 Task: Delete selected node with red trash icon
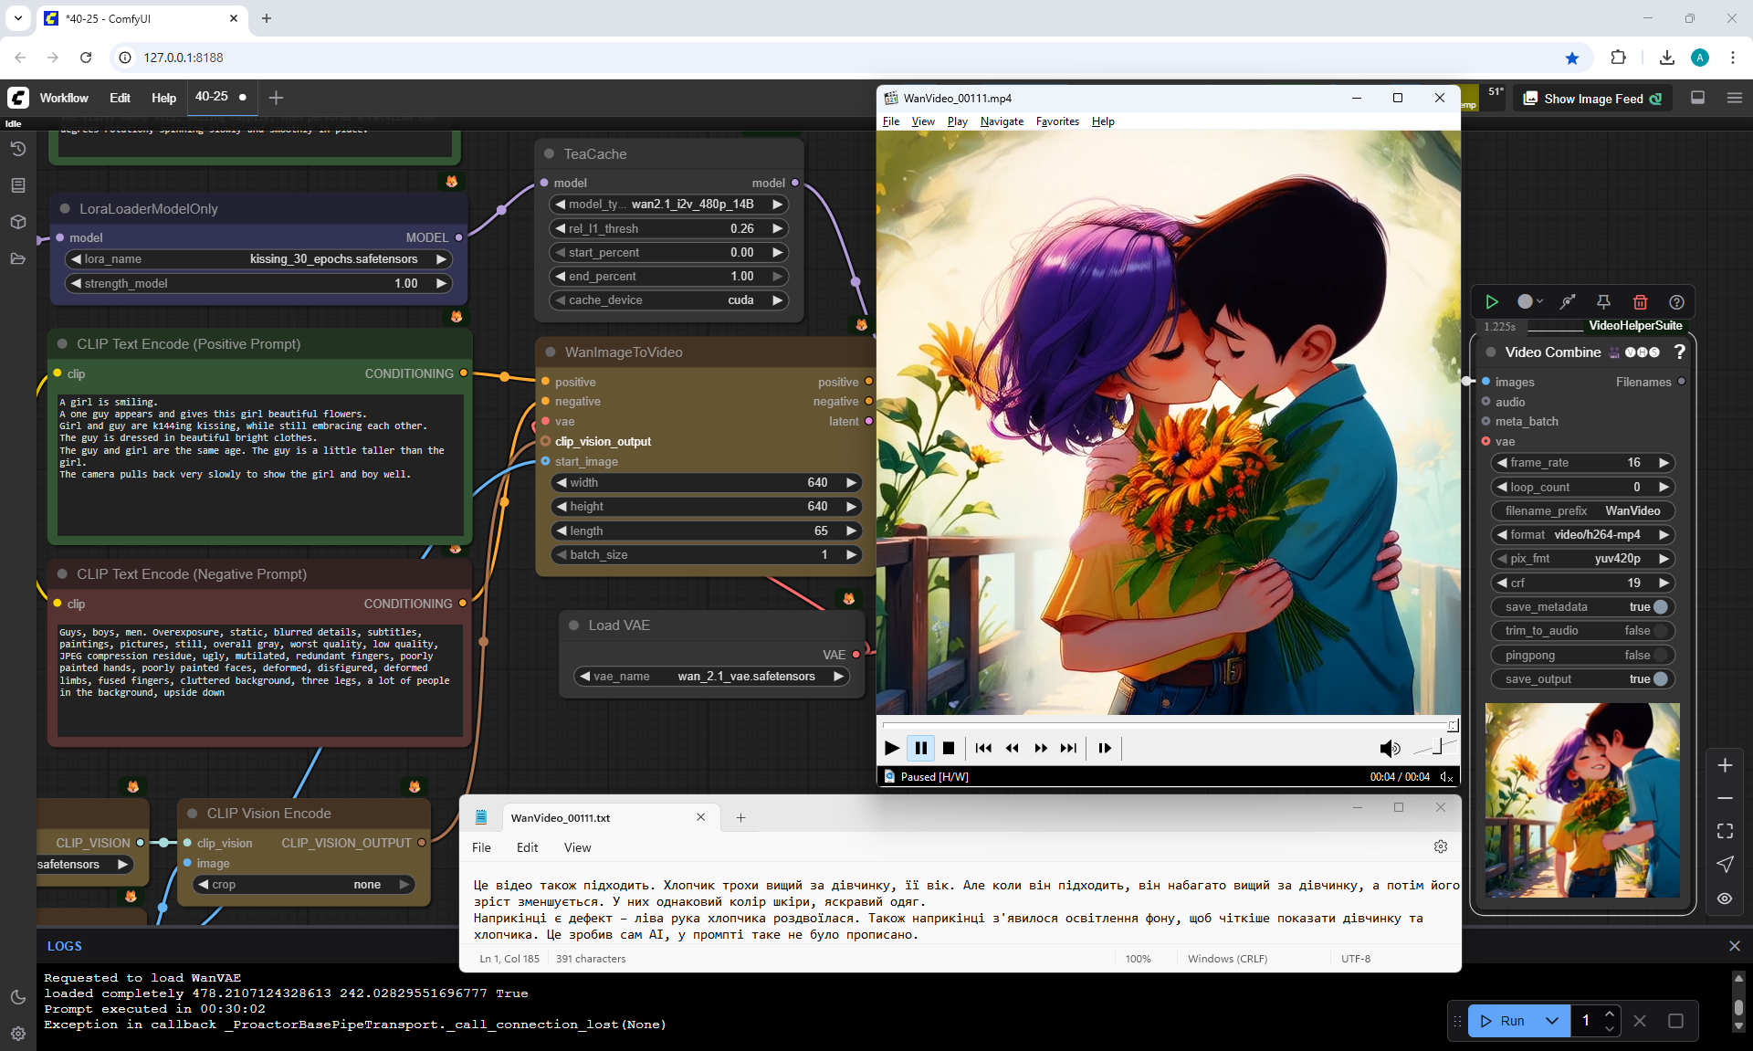pos(1640,302)
